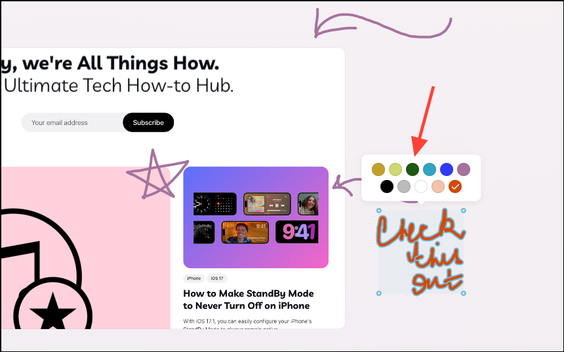Viewport: 564px width, 352px height.
Task: Choose the white color swatch
Action: 421,186
